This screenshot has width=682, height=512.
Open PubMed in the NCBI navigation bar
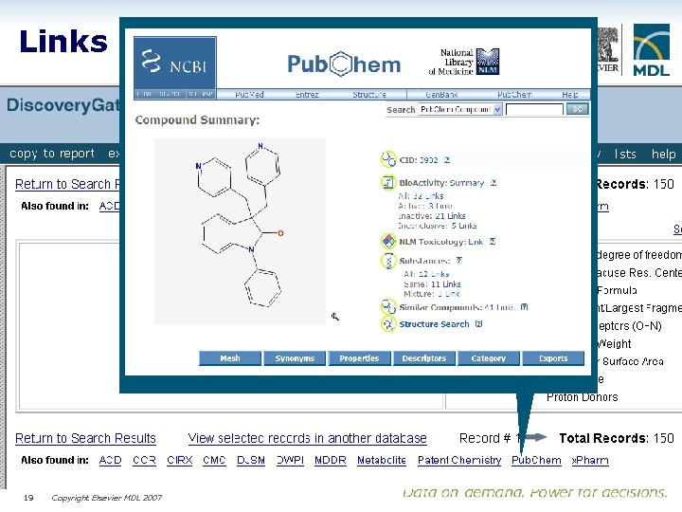click(x=249, y=95)
